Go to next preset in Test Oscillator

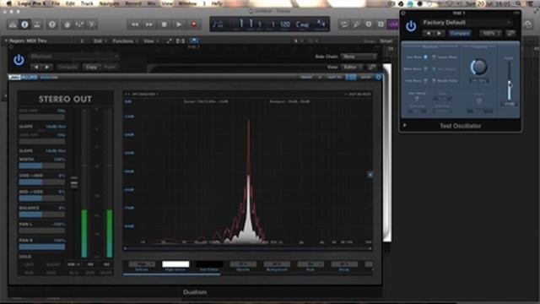pos(439,34)
